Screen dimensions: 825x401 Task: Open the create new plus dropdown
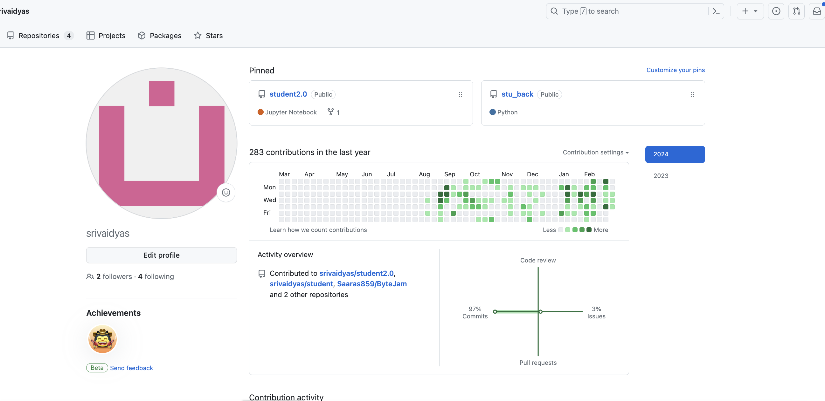pyautogui.click(x=750, y=11)
